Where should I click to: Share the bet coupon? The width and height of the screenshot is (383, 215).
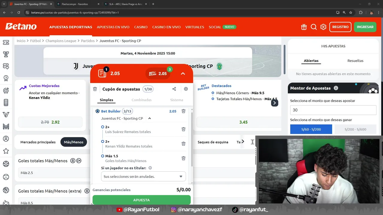pyautogui.click(x=174, y=89)
